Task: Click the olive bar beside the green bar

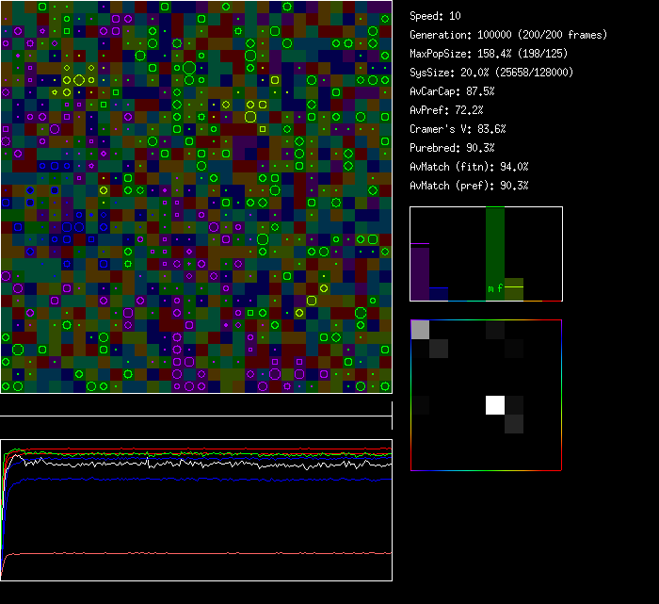Action: coord(514,290)
